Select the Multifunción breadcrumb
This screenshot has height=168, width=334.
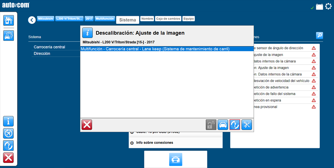(x=105, y=19)
